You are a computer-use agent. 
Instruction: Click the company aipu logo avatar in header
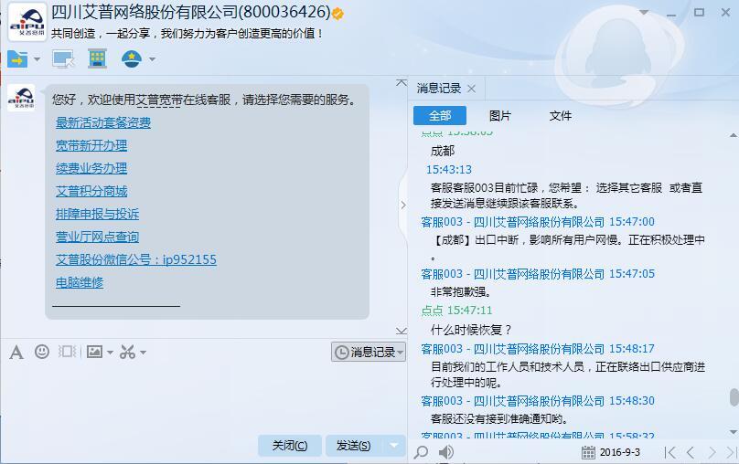pos(27,22)
